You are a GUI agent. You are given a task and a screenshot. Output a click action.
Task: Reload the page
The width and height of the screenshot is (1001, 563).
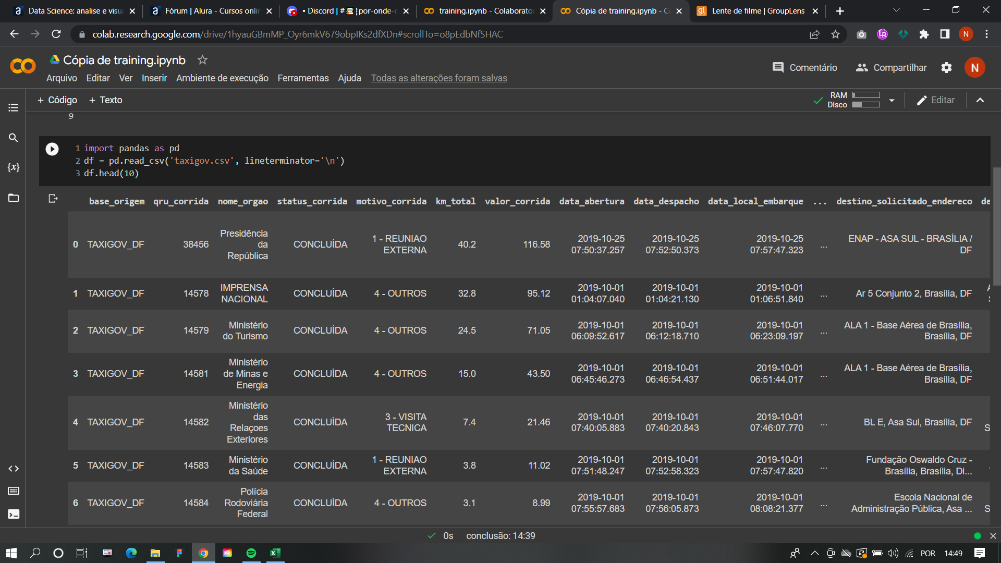[x=56, y=34]
